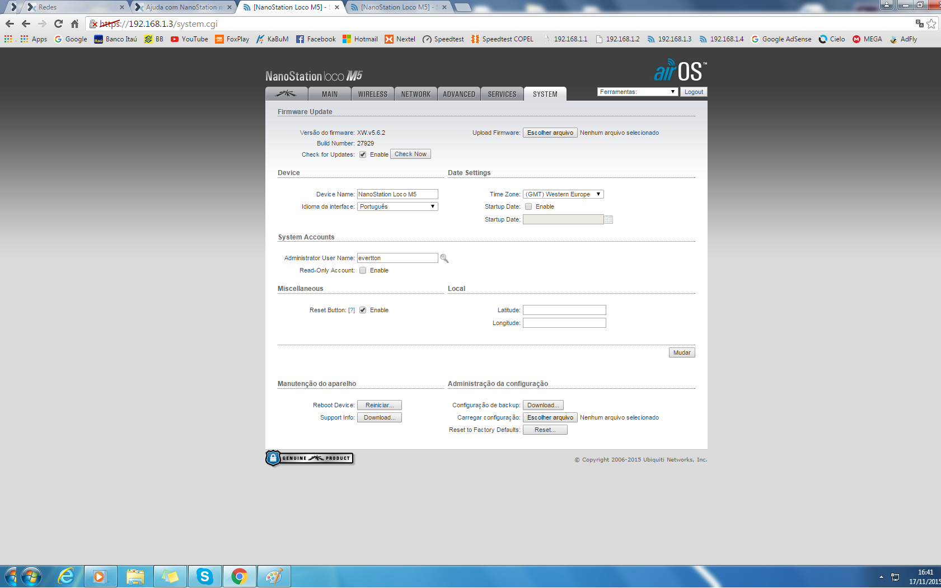Viewport: 941px width, 588px height.
Task: Open the Google AdSense bookmark
Action: tap(781, 39)
